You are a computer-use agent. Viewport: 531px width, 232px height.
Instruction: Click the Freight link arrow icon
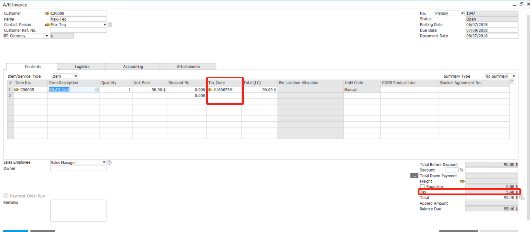tap(462, 181)
